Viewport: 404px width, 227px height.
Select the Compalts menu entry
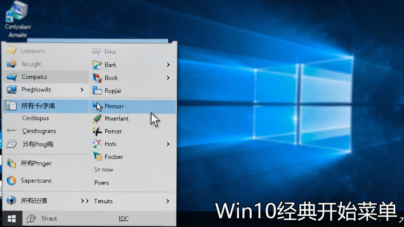[46, 77]
